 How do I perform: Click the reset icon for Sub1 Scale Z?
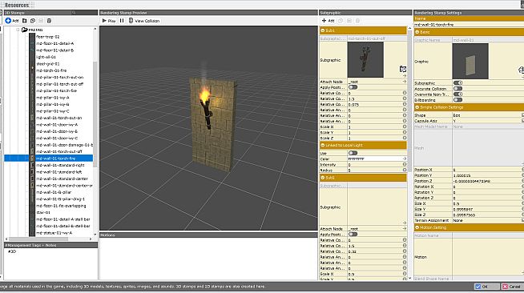(405, 138)
